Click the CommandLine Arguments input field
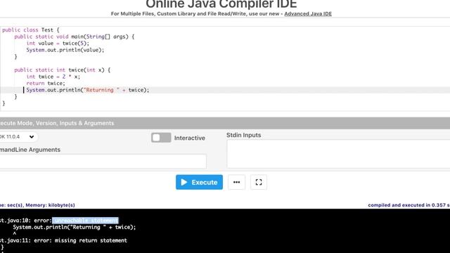The height and width of the screenshot is (253, 450). pos(103,161)
